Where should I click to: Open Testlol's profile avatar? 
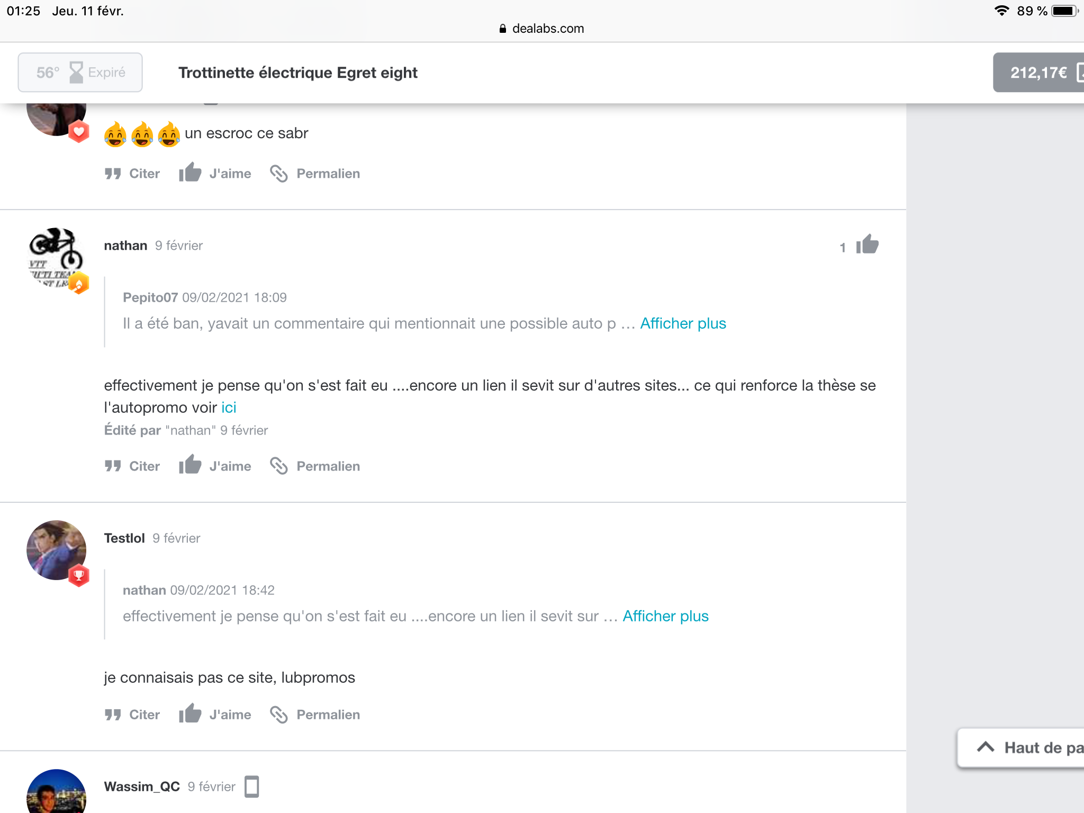[56, 550]
